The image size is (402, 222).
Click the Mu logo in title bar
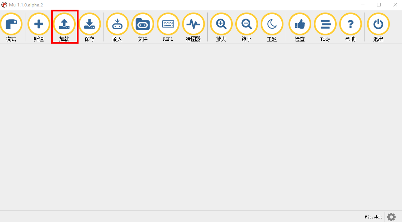pos(4,5)
